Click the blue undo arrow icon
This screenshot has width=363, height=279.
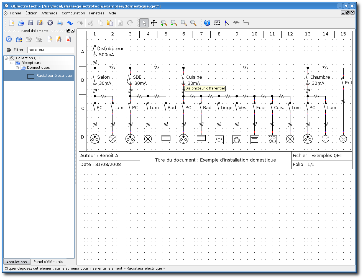pyautogui.click(x=70, y=23)
